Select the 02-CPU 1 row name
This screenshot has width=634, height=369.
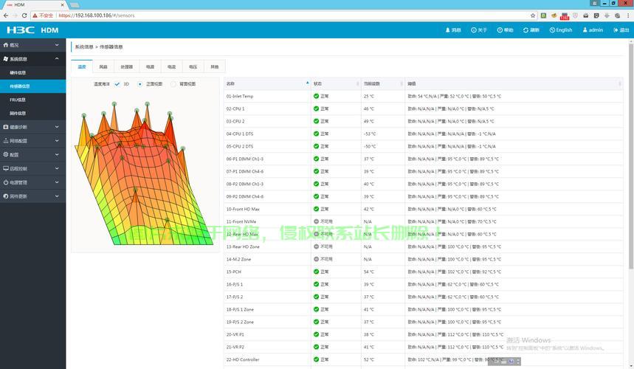tap(235, 108)
